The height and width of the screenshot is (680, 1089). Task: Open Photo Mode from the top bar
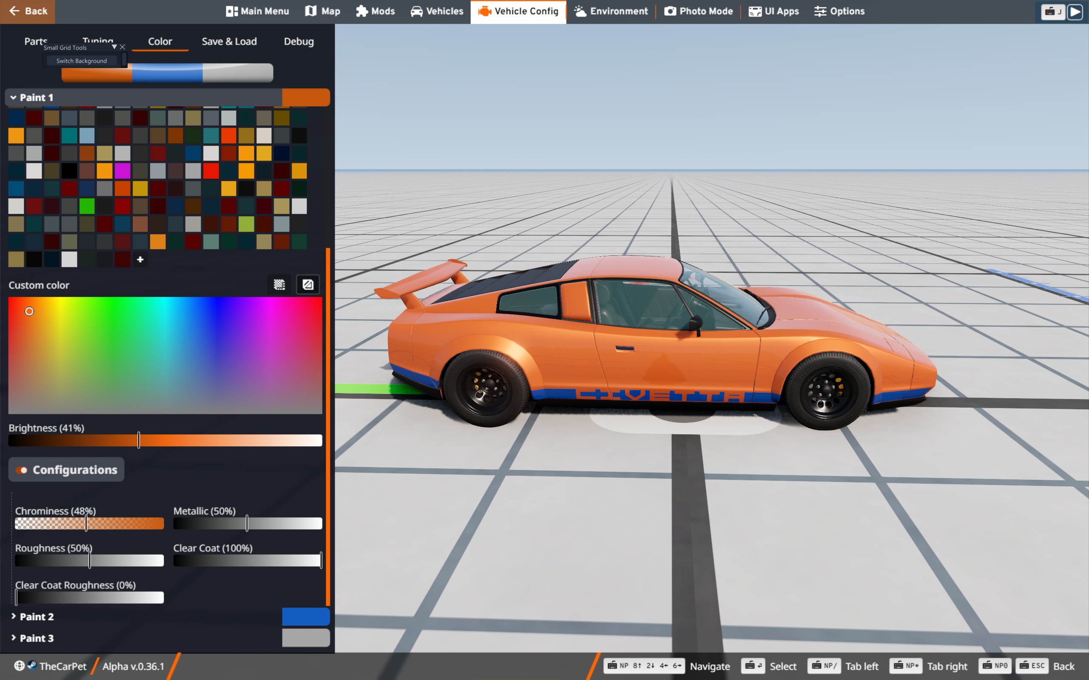(x=698, y=11)
